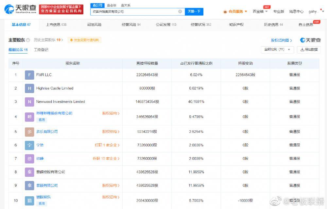Viewport: 327px width, 209px height.
Task: Switch to the 经营状况 tab
Action: pos(201,24)
